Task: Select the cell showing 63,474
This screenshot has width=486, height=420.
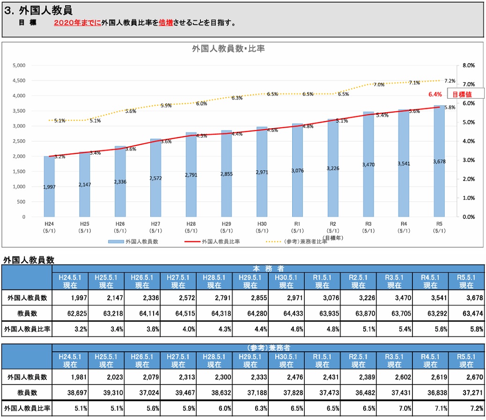Action: [466, 313]
